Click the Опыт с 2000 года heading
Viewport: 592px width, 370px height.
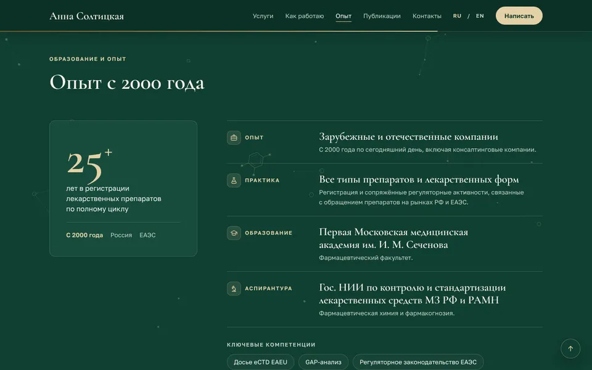[127, 82]
